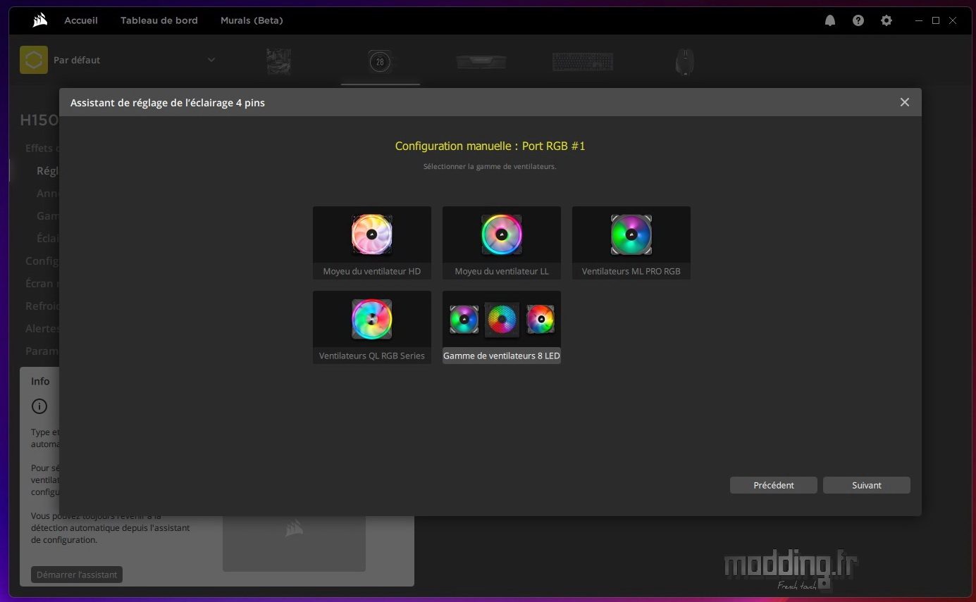Click the Sélectionner la gamme de ventilateurs text
This screenshot has height=602, width=976.
pos(490,167)
